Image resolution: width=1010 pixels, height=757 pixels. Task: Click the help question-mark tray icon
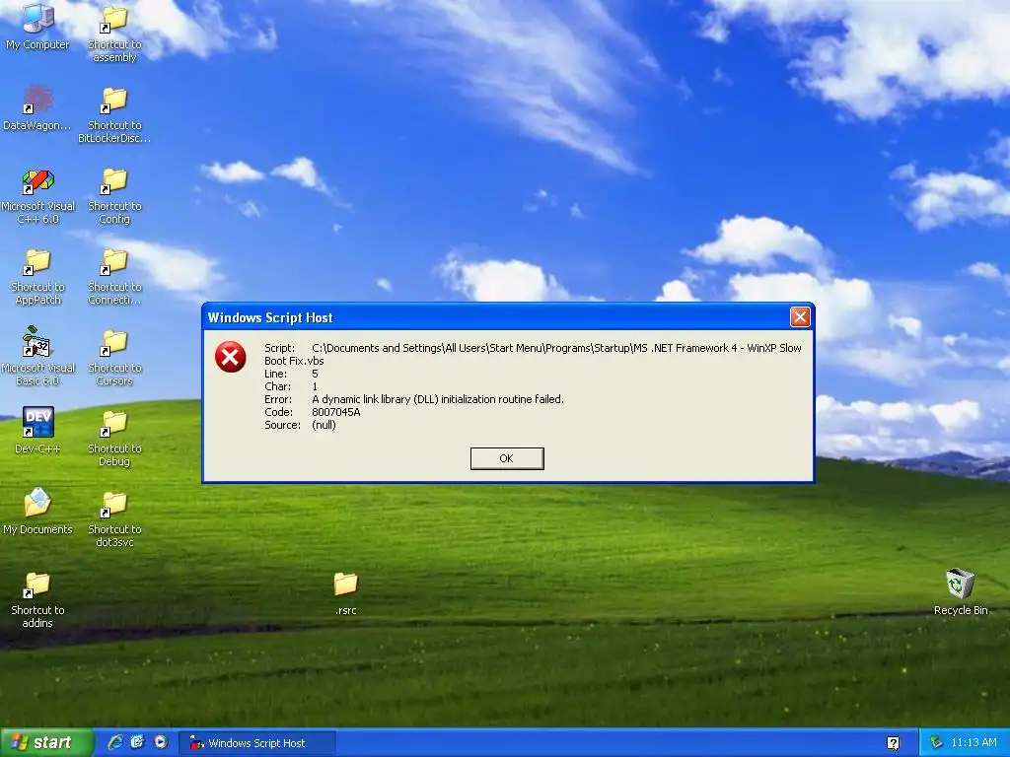coord(894,743)
